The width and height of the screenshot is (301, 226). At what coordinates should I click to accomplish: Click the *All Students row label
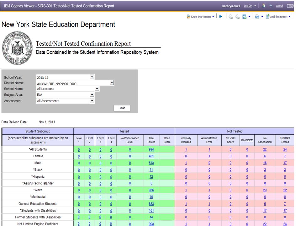[x=38, y=149]
